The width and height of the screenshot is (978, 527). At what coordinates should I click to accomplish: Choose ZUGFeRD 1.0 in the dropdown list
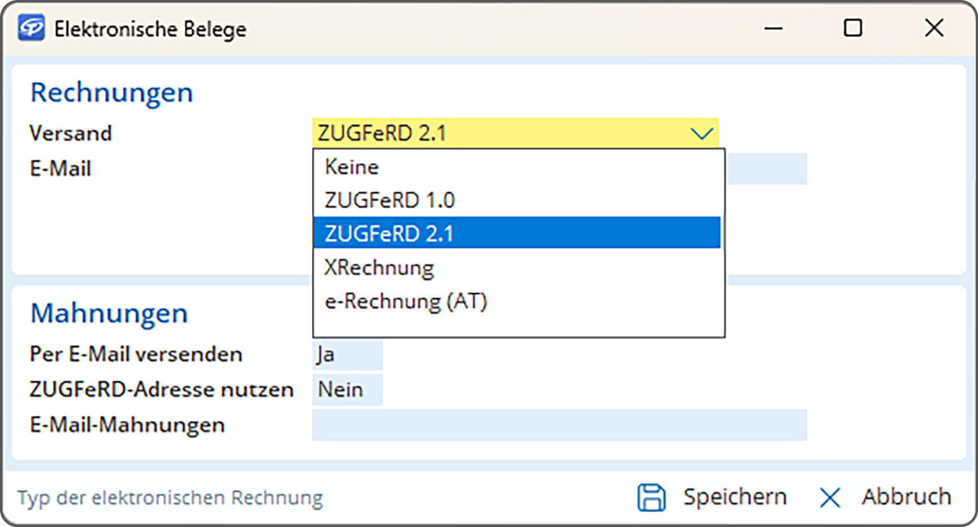(389, 200)
